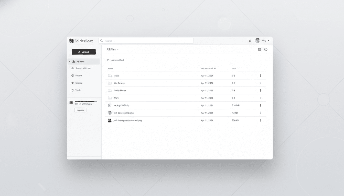Click the Upload button

click(84, 52)
